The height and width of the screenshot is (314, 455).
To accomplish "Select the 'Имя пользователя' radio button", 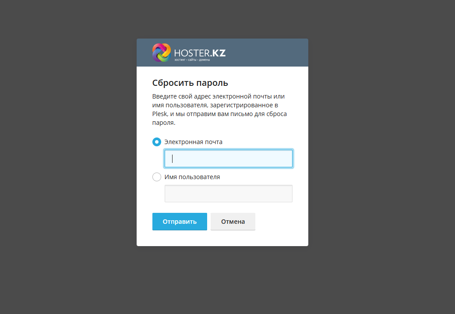I will coord(157,177).
